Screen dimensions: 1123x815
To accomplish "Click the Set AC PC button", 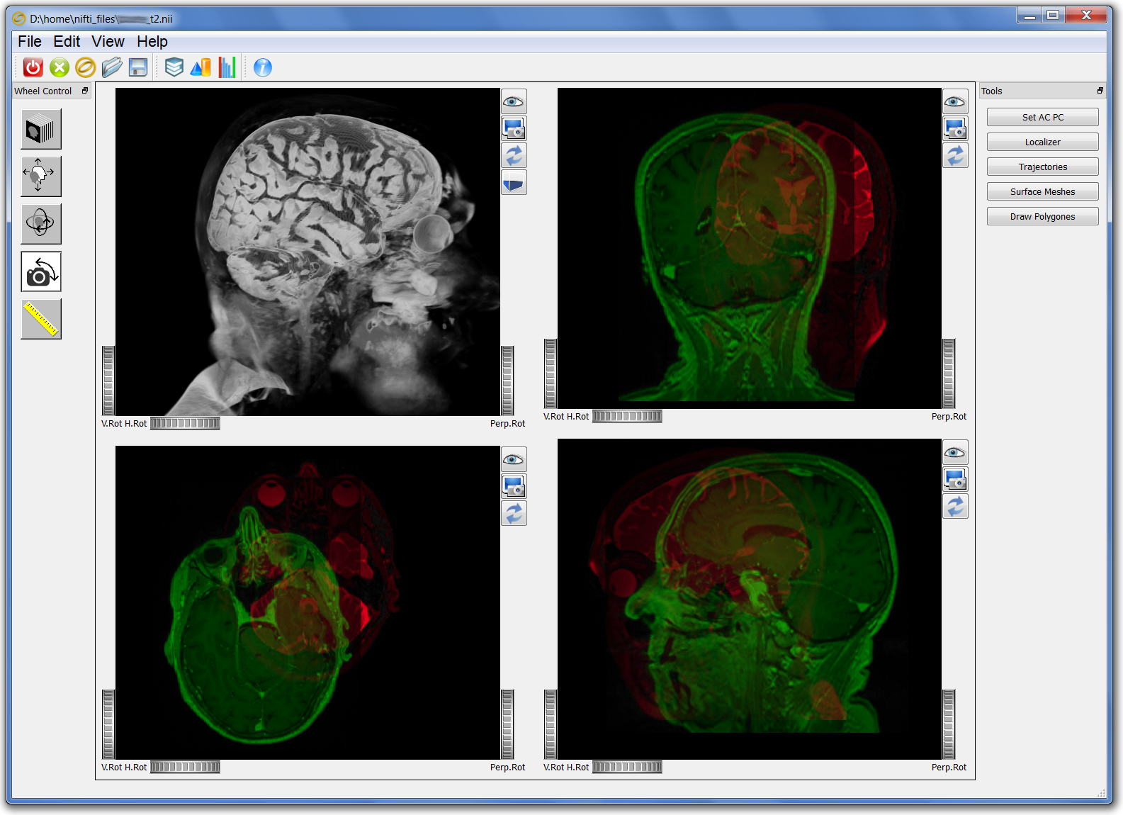I will (1042, 118).
